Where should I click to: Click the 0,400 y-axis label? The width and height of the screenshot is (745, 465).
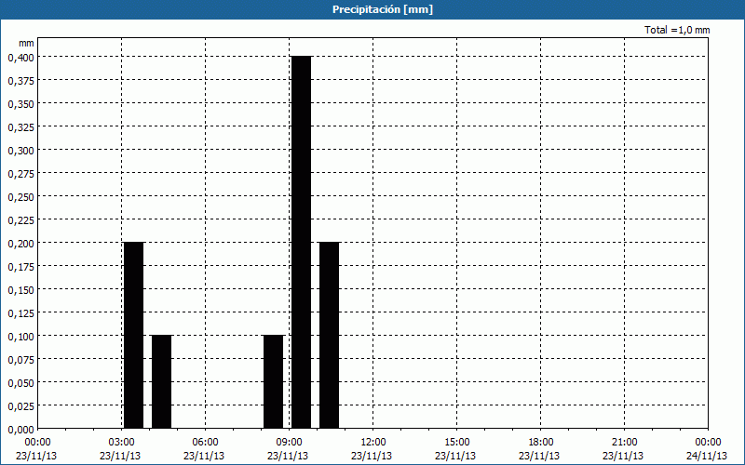[x=20, y=58]
